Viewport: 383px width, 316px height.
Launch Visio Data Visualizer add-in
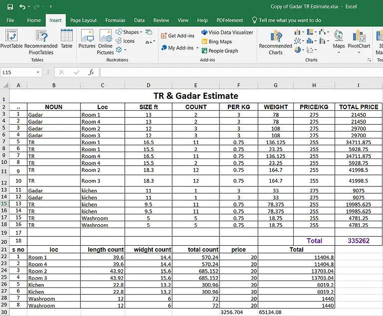pos(227,32)
